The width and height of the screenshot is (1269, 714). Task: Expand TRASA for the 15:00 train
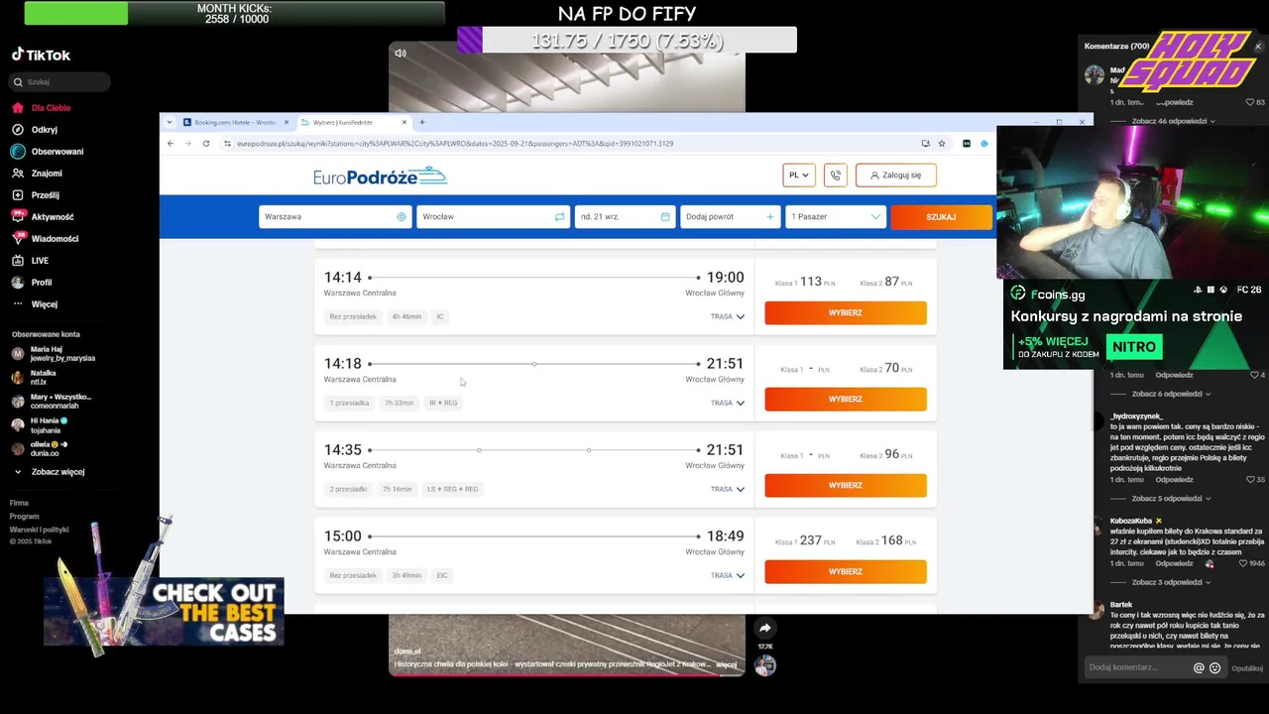(728, 575)
